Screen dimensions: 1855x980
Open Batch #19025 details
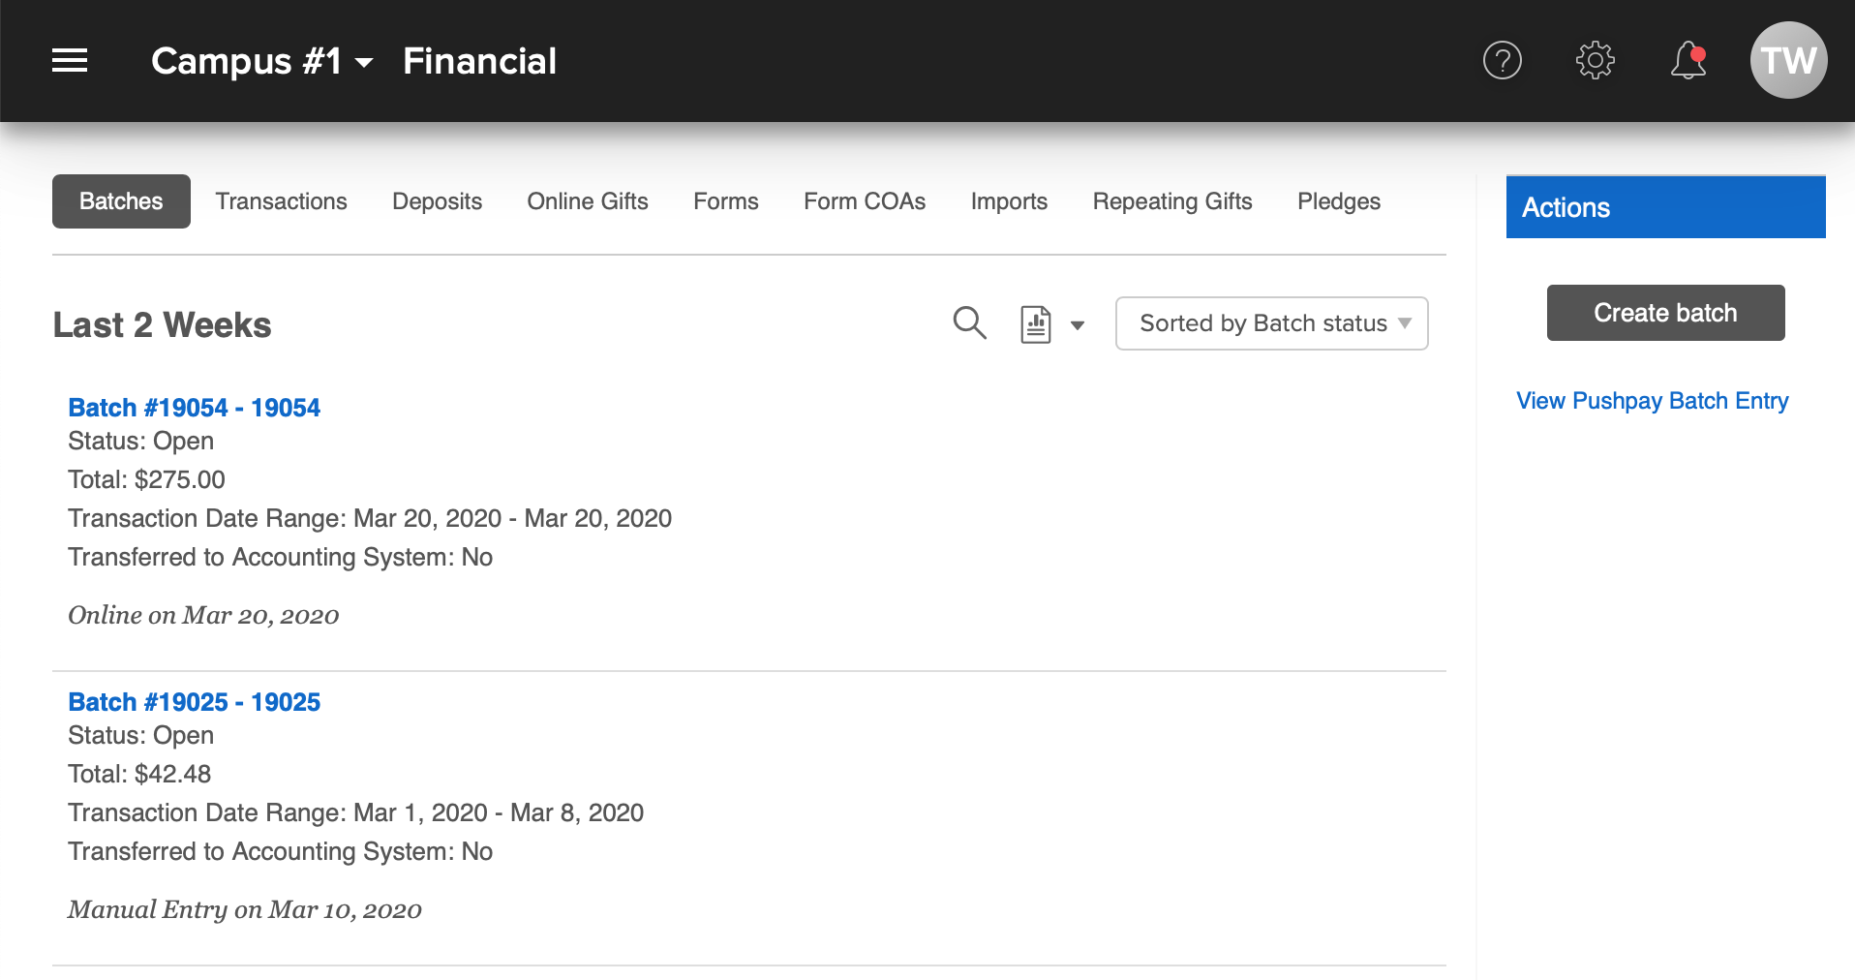click(x=194, y=702)
